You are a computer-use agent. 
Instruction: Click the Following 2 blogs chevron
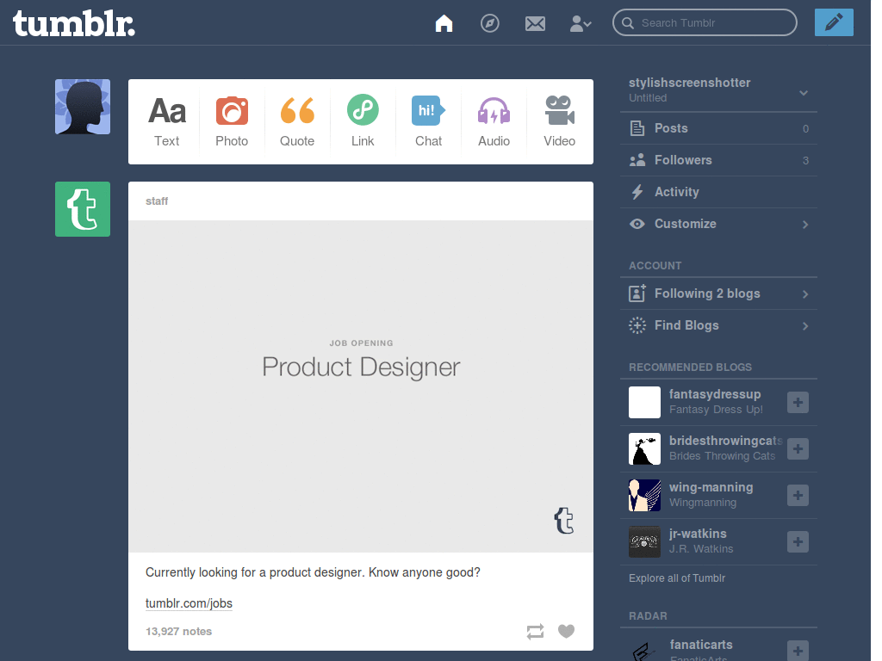805,294
